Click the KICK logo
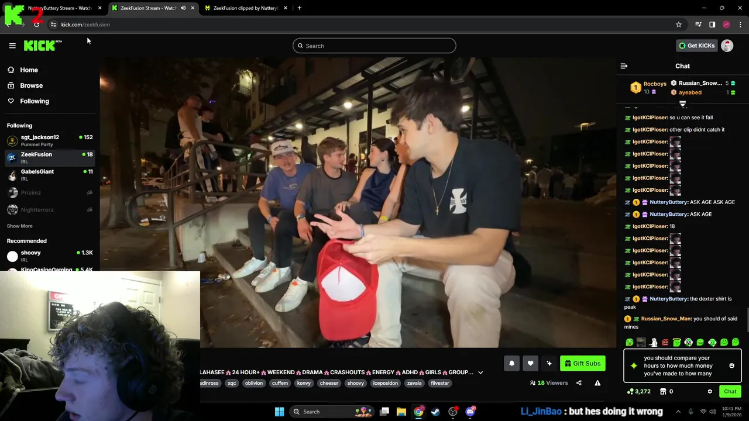This screenshot has width=749, height=421. (43, 46)
